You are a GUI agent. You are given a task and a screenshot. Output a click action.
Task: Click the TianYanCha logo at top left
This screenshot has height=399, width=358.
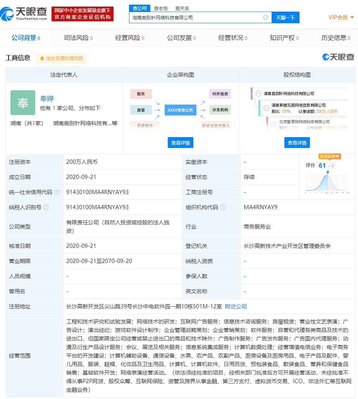[24, 14]
